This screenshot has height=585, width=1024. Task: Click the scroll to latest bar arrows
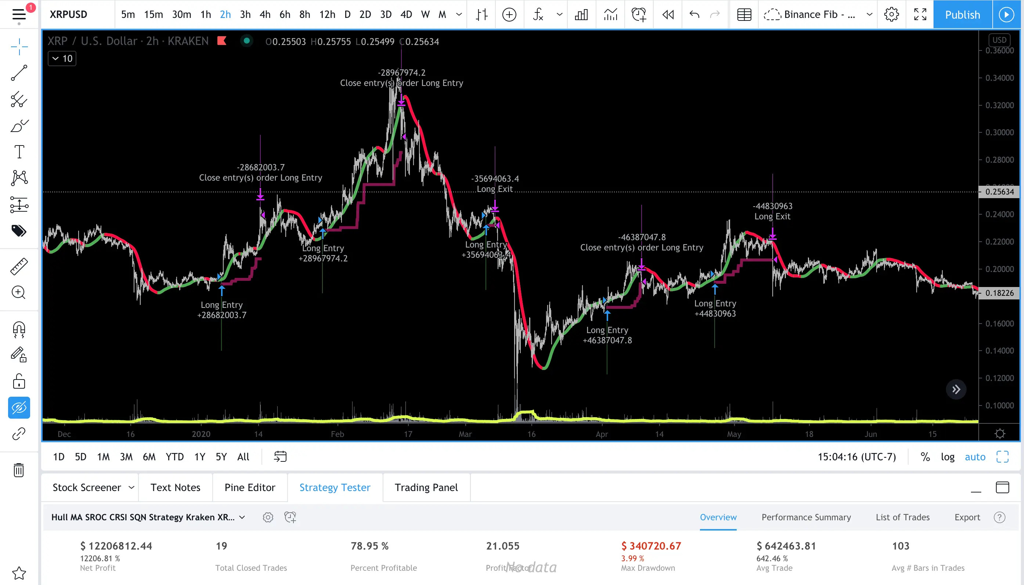click(x=956, y=389)
